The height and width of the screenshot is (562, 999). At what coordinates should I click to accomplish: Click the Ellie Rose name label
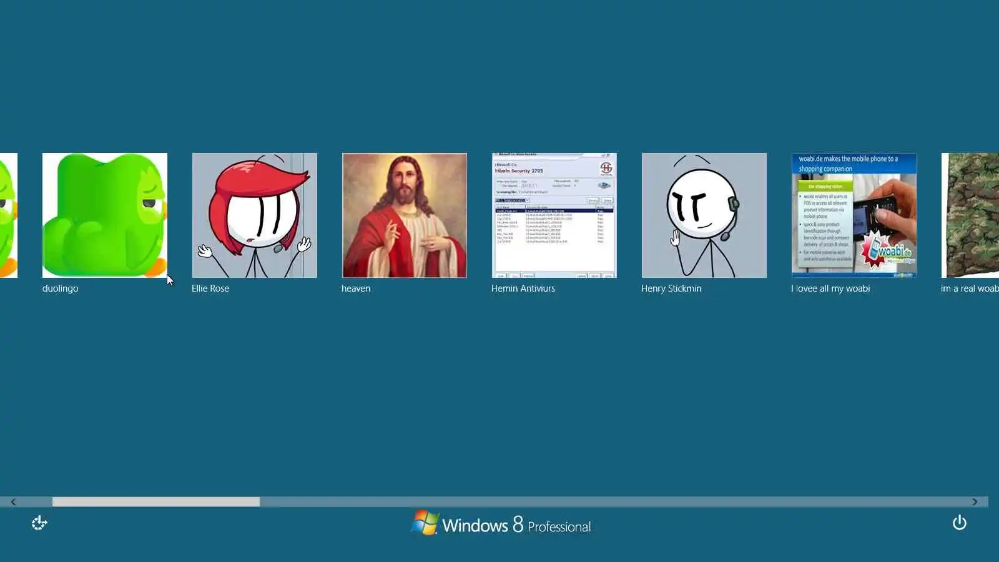tap(210, 288)
